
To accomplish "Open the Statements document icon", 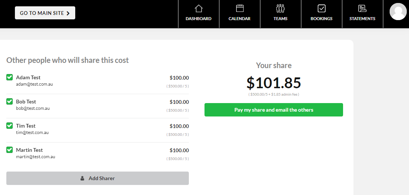I will point(362,8).
